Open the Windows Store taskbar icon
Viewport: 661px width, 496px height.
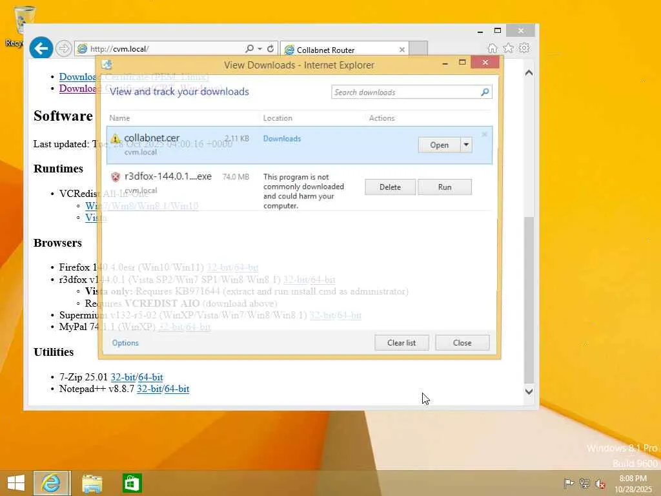pyautogui.click(x=132, y=483)
